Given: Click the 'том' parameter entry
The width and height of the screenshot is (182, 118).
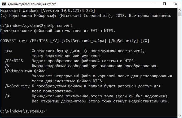Looking at the screenshot, I should [x=8, y=51].
